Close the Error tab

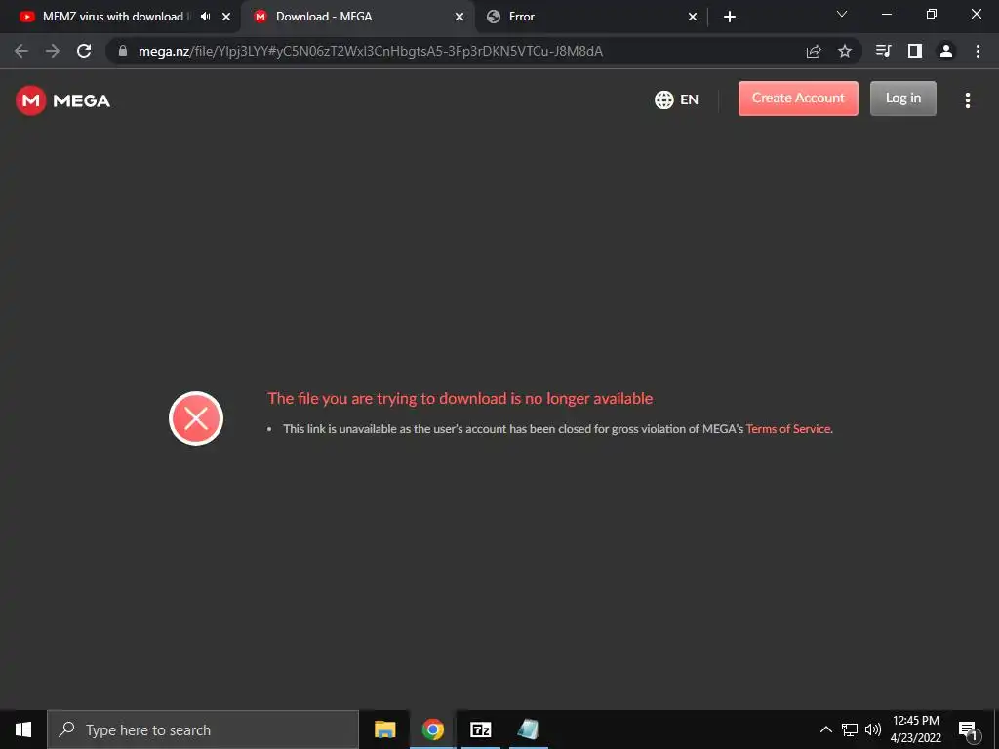693,17
